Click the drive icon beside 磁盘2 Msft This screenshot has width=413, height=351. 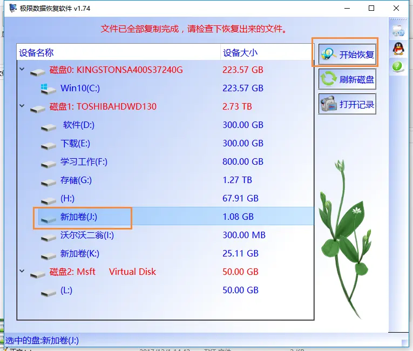tap(37, 274)
